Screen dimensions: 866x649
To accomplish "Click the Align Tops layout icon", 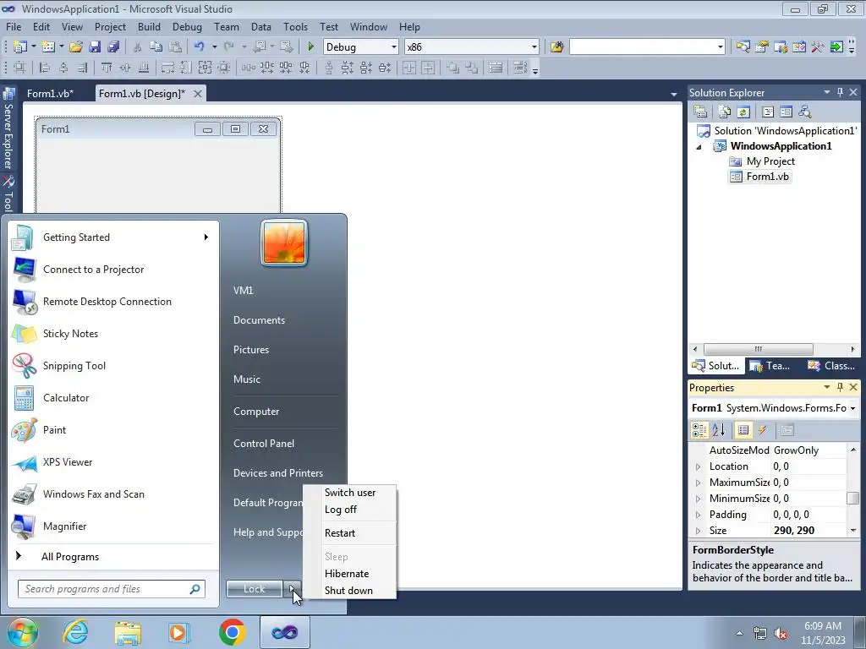I will [x=107, y=68].
